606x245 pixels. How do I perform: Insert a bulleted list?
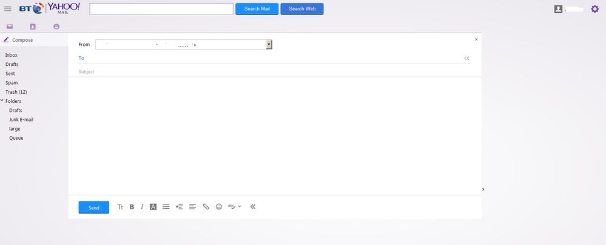click(x=166, y=207)
